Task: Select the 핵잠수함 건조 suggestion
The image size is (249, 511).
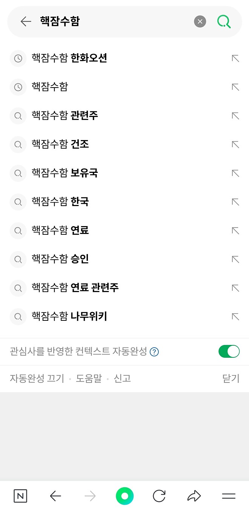Action: click(60, 145)
